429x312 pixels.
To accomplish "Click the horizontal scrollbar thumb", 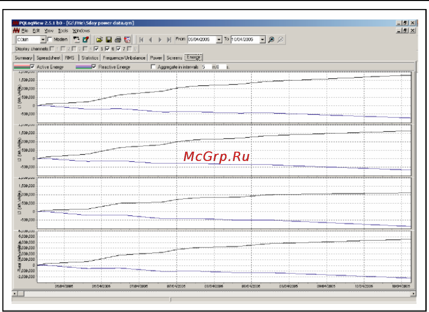I will (20, 293).
